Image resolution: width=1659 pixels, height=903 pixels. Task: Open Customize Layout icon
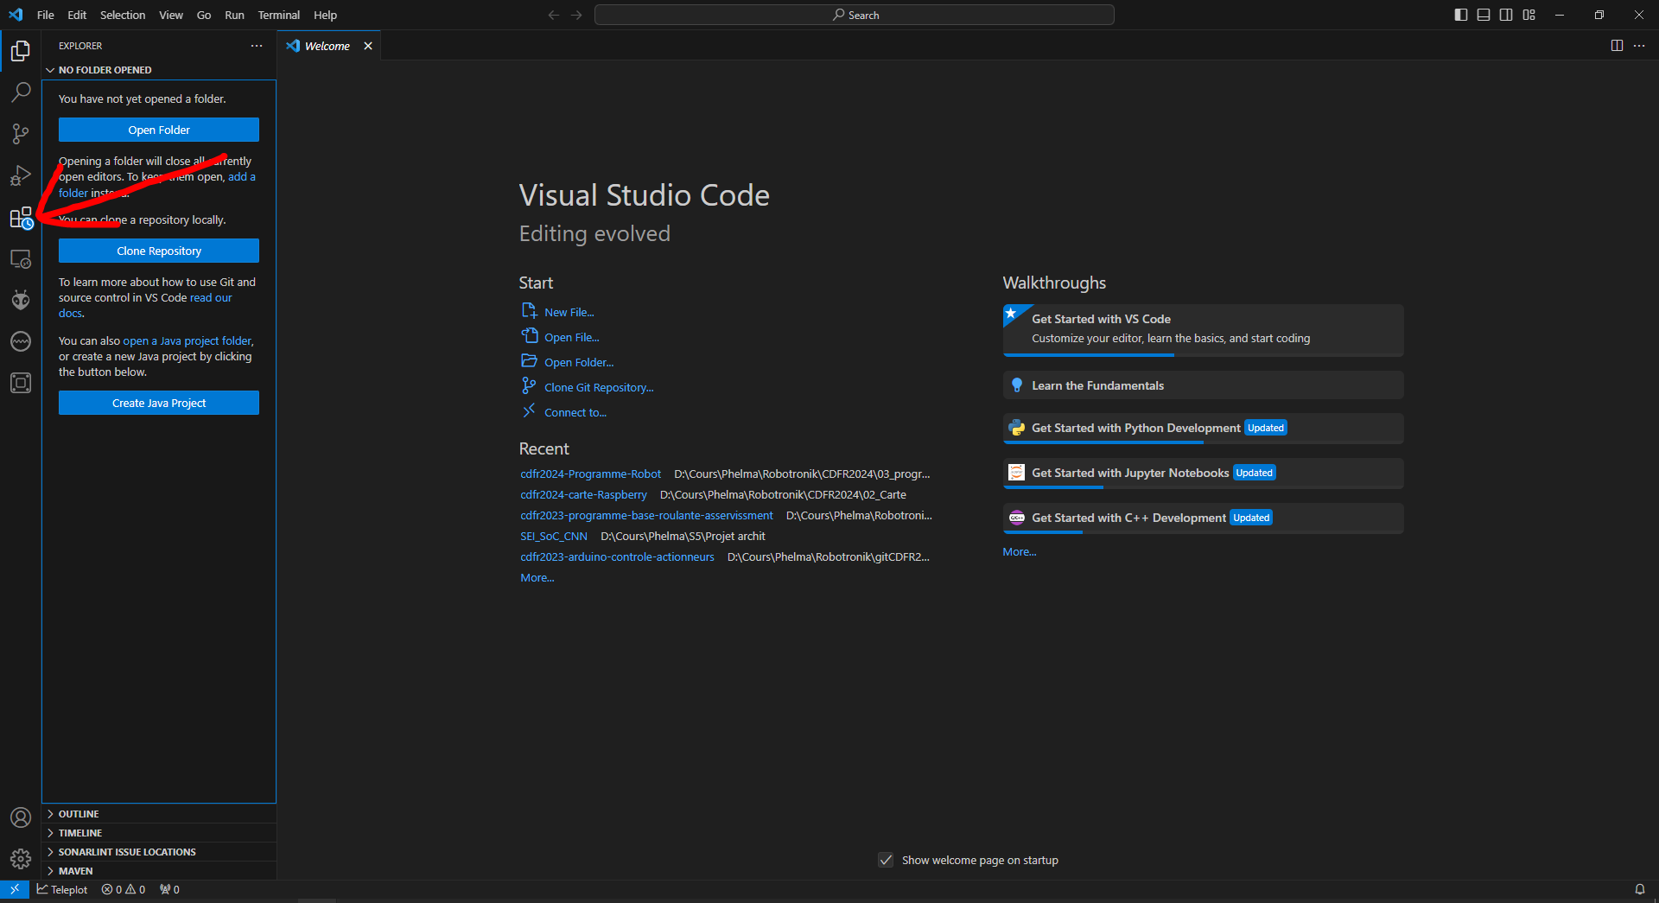click(1529, 15)
